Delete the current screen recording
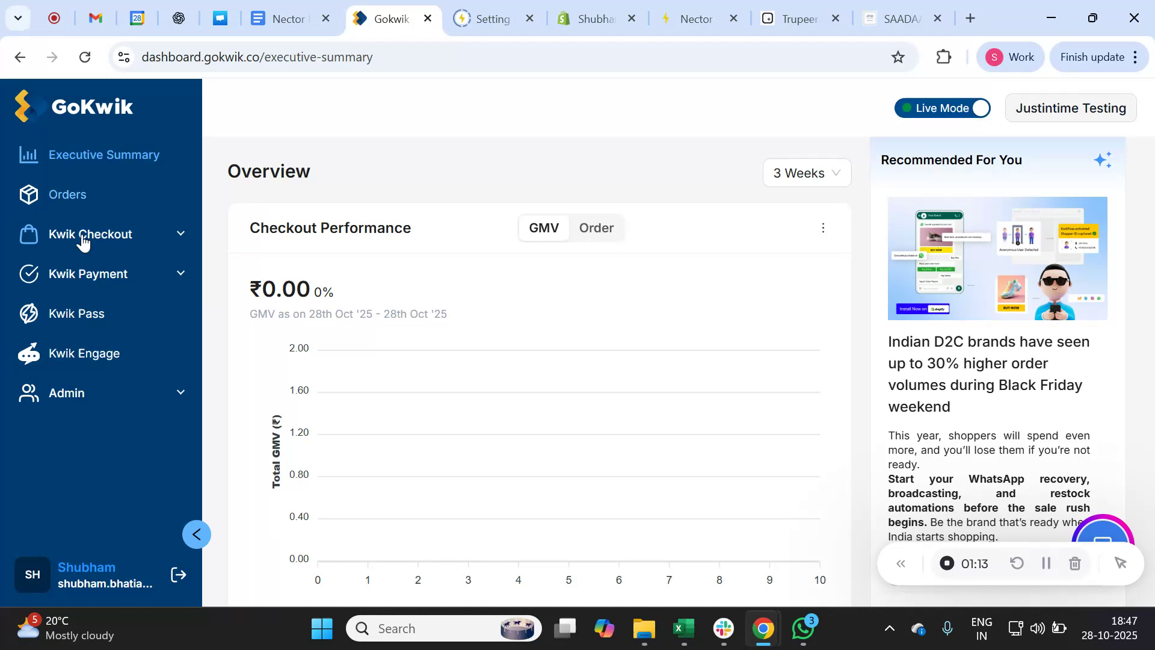 (x=1075, y=563)
